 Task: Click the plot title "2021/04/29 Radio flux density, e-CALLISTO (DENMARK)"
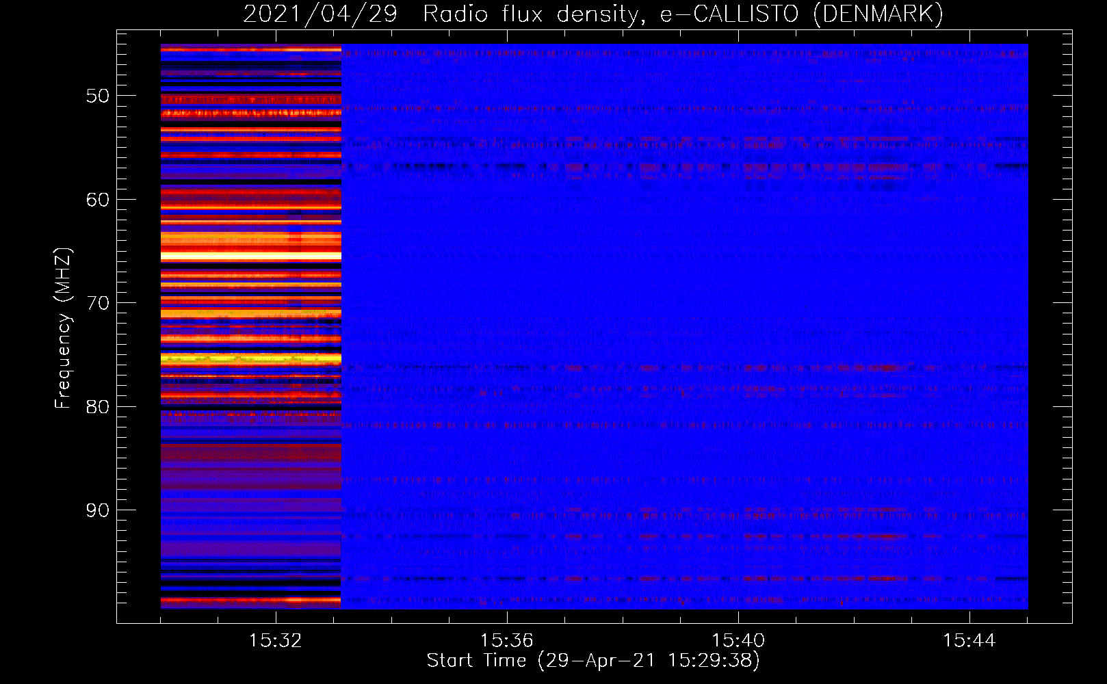[593, 14]
